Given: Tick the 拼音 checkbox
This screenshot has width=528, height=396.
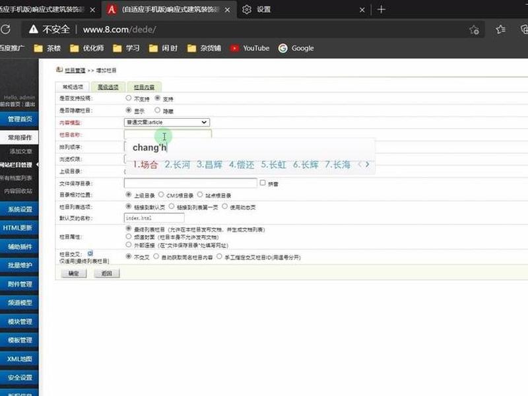Looking at the screenshot, I should pyautogui.click(x=263, y=183).
